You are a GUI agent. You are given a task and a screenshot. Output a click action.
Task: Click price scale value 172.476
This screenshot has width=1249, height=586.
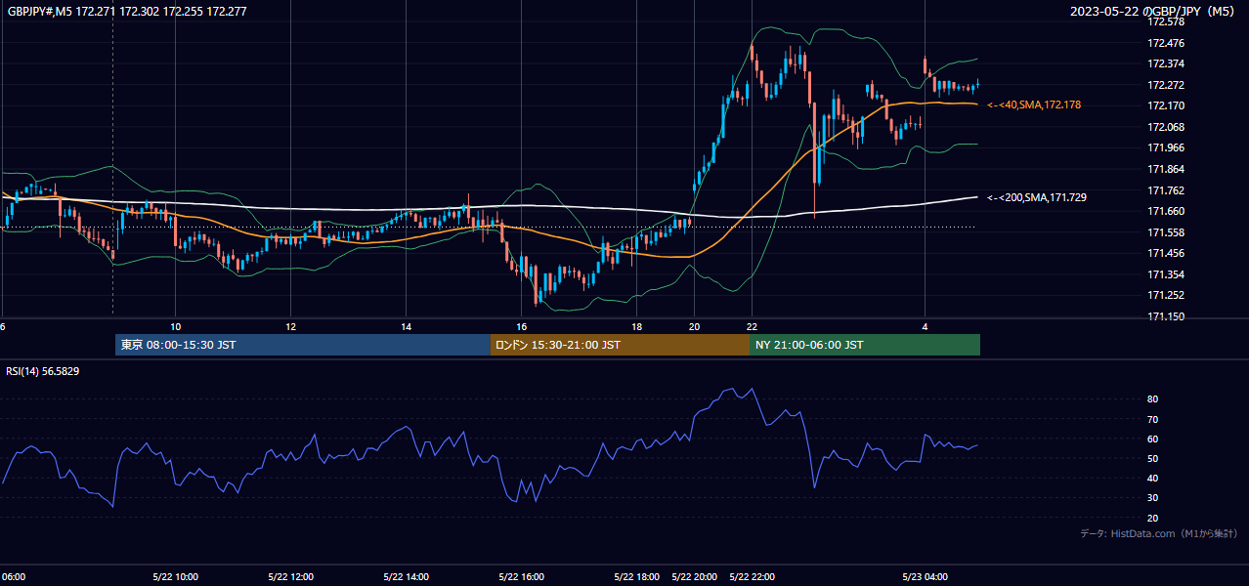pos(1166,43)
